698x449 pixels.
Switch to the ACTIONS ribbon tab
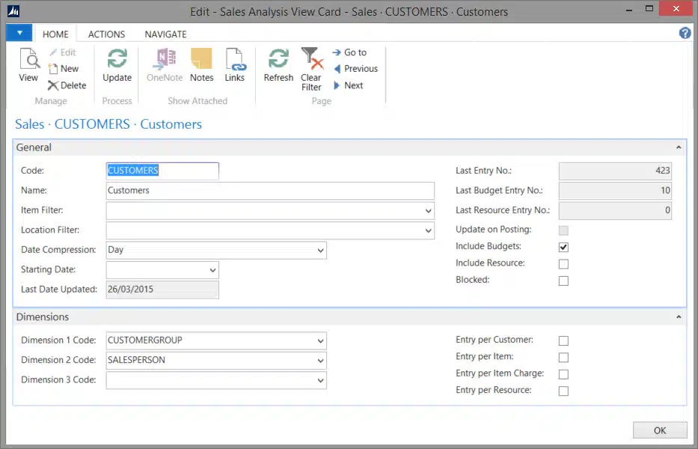click(106, 34)
